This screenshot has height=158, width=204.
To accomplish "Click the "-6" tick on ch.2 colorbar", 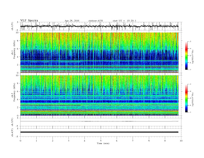I will [190, 105].
